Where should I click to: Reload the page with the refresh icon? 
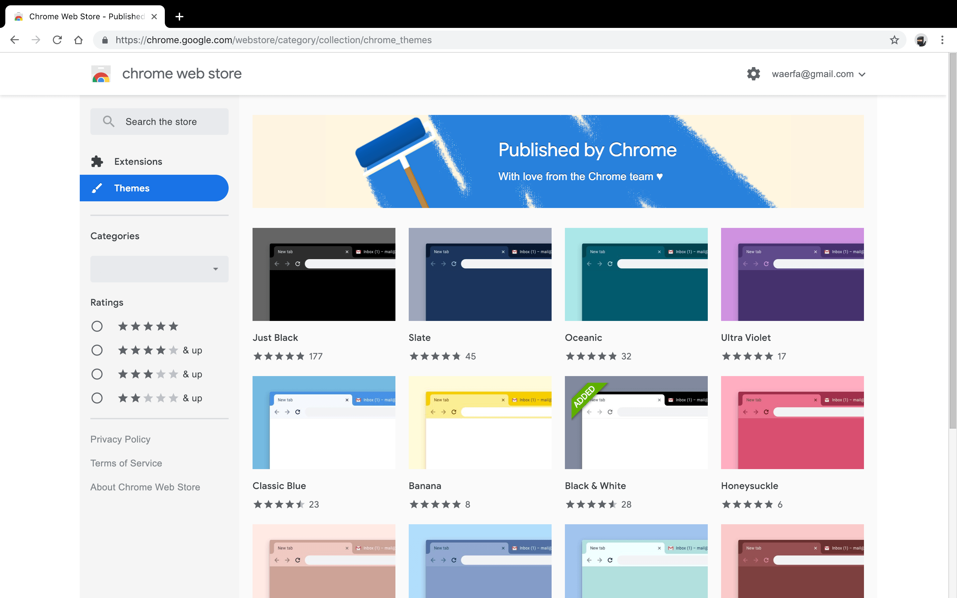pos(57,40)
